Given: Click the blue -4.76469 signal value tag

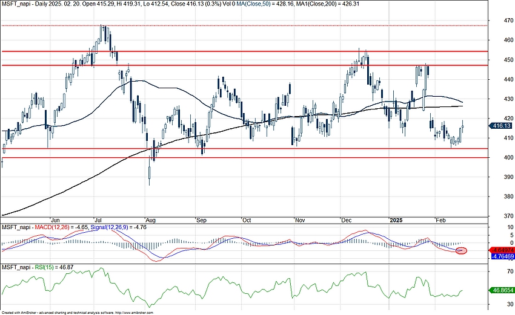Looking at the screenshot, I should [x=502, y=256].
